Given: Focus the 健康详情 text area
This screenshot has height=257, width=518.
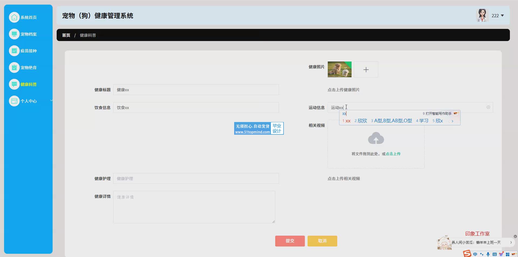Looking at the screenshot, I should [194, 207].
